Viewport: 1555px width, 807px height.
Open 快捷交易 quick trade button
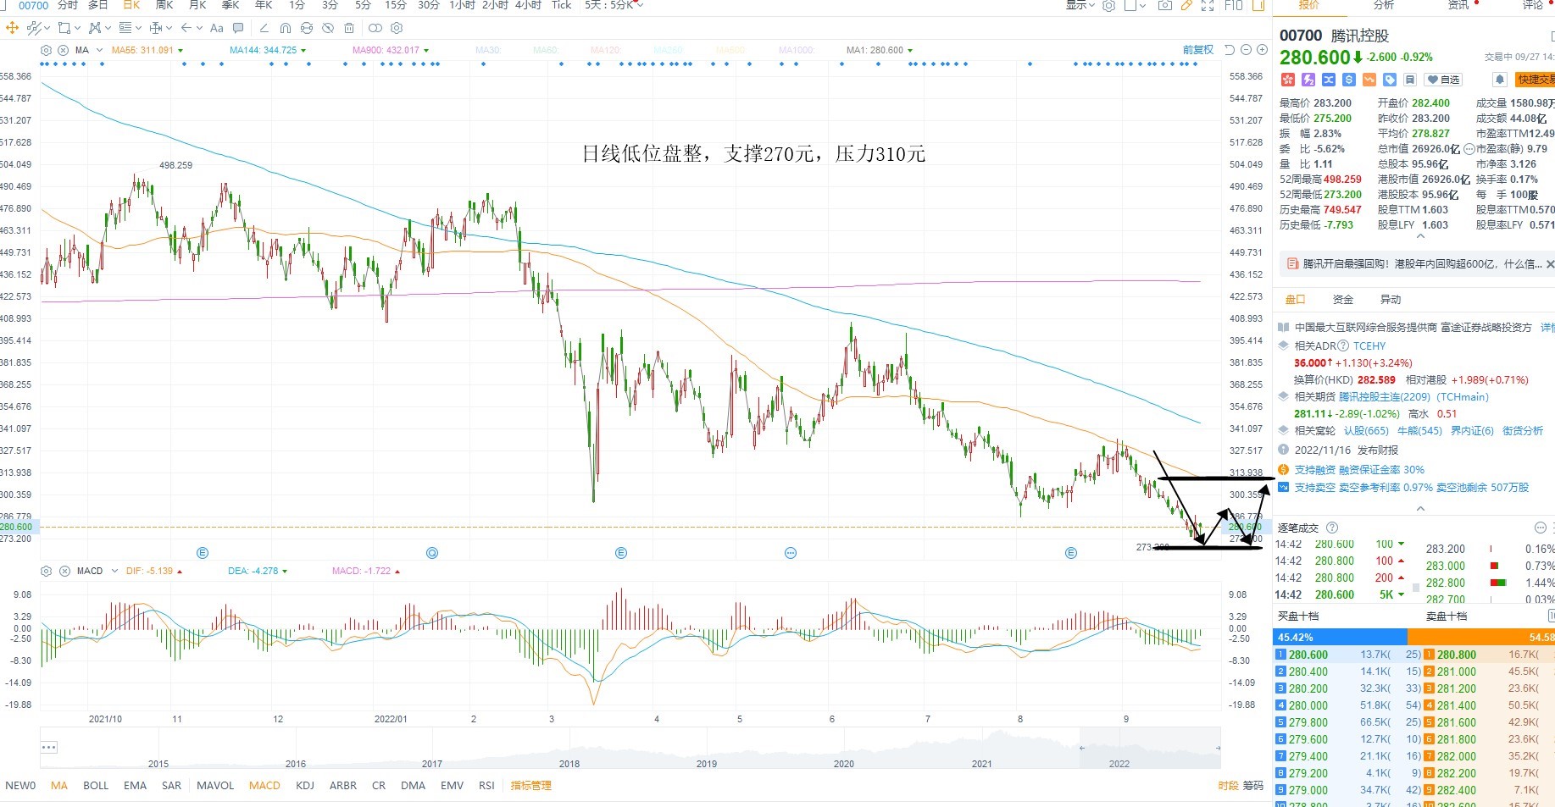tap(1535, 80)
